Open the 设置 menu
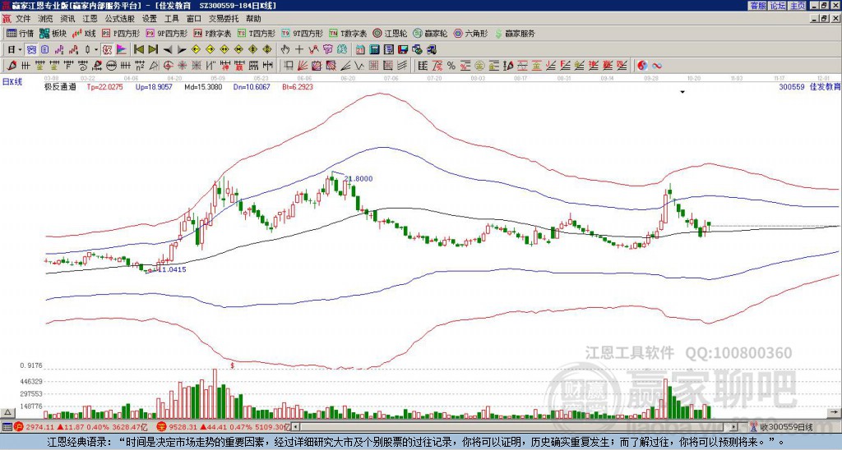Image resolution: width=842 pixels, height=450 pixels. point(150,19)
